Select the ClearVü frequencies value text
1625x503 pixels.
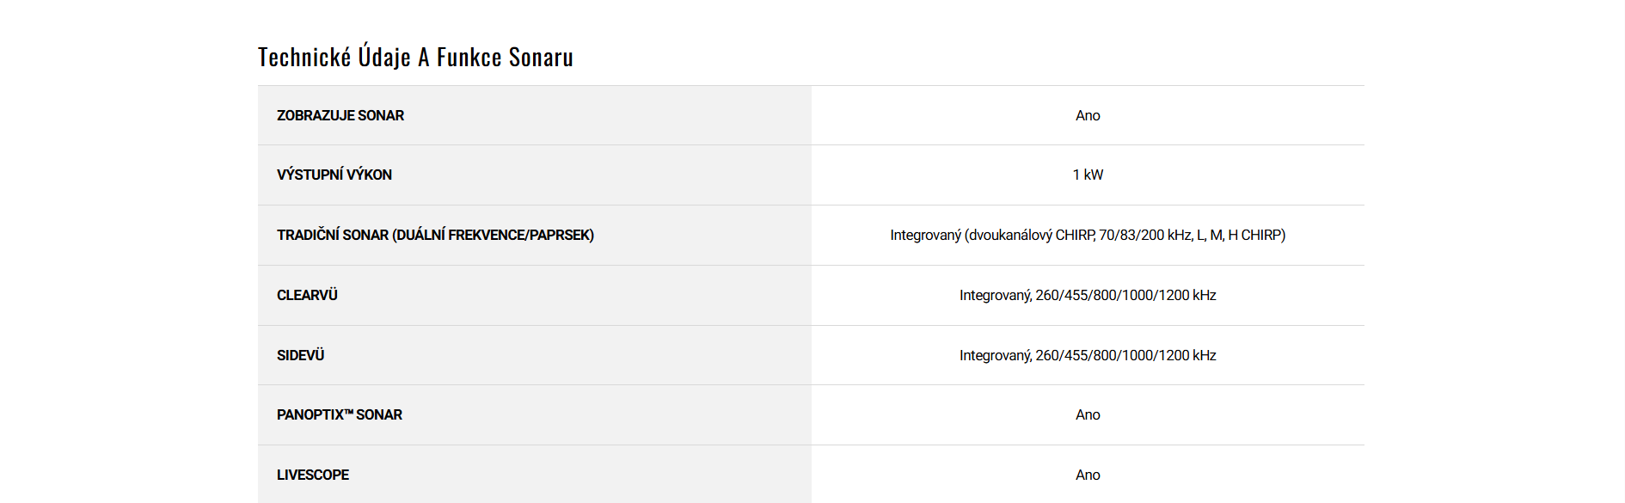(1088, 295)
